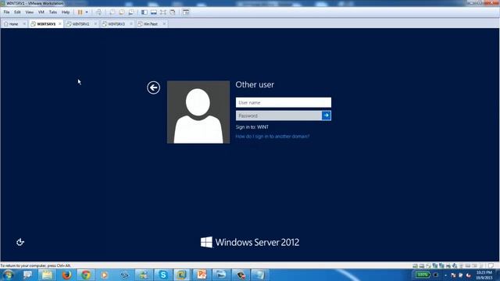Submit sign-in with the blue arrow button
This screenshot has height=281, width=500.
click(327, 116)
